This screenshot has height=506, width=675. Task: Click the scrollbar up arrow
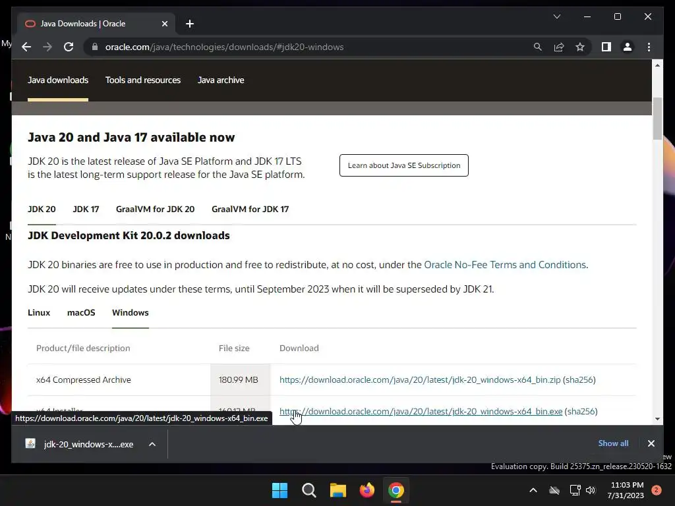click(x=657, y=65)
